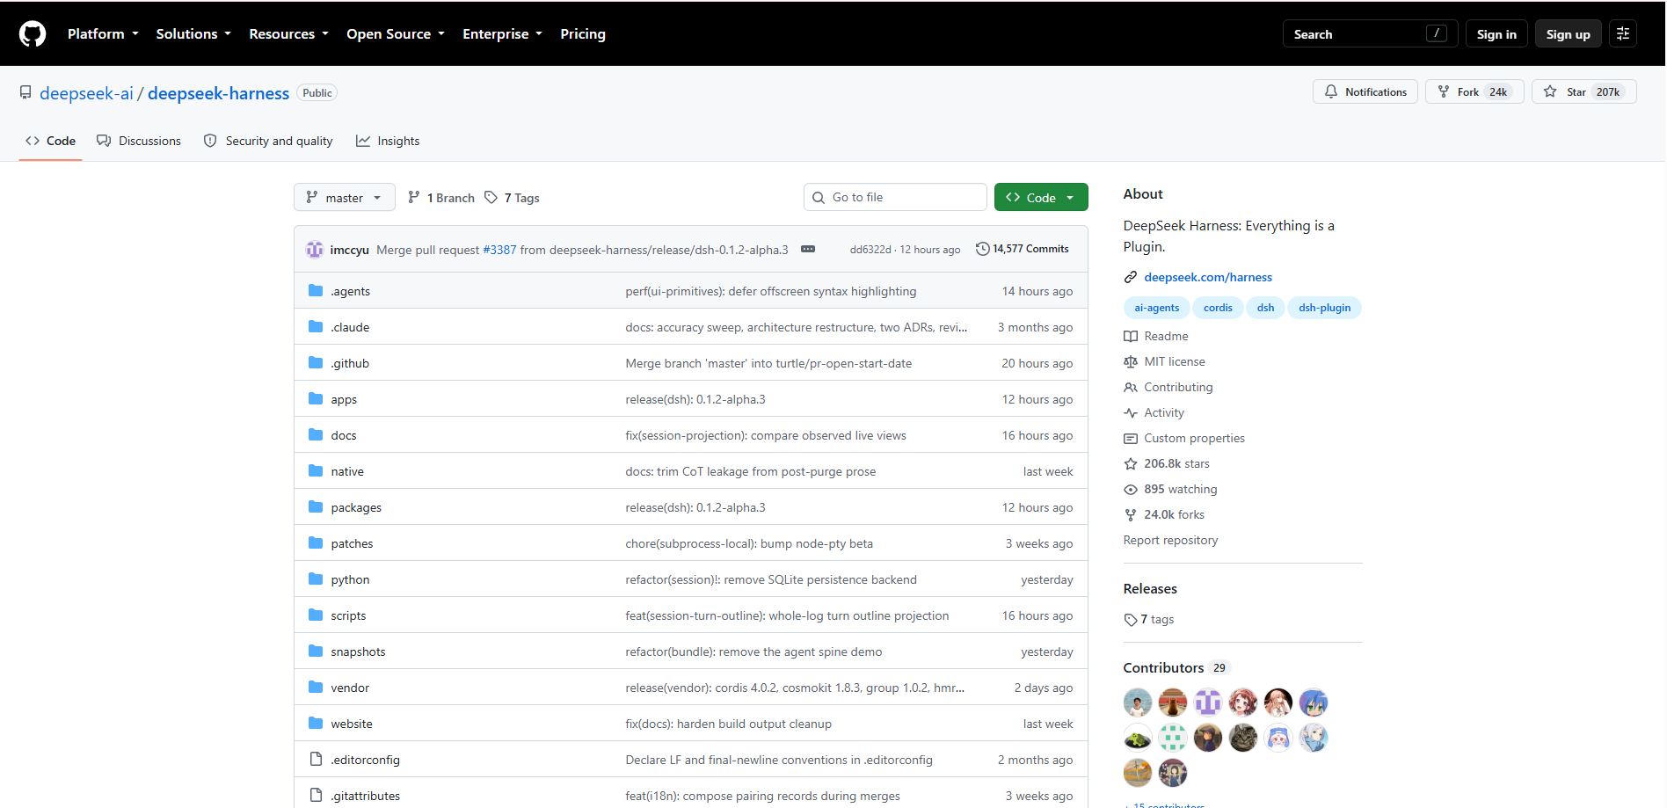The height and width of the screenshot is (808, 1667).
Task: Click the .github folder icon
Action: pos(316,363)
